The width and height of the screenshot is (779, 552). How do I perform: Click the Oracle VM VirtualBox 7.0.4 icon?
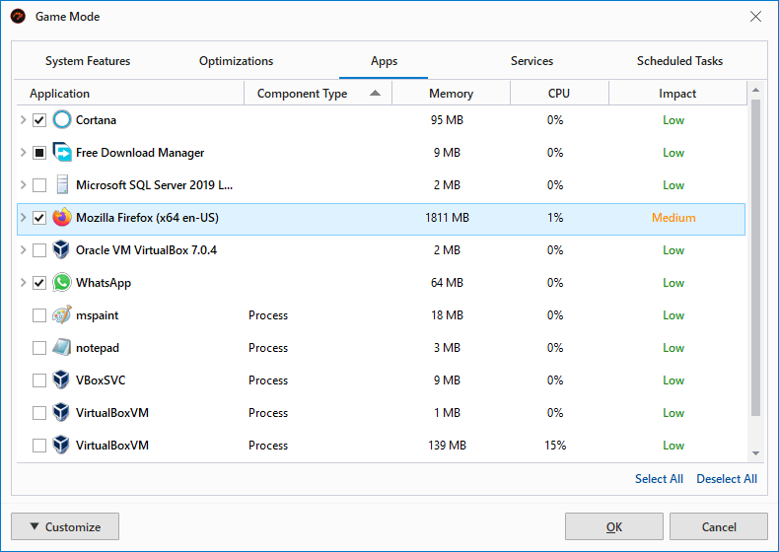click(61, 250)
